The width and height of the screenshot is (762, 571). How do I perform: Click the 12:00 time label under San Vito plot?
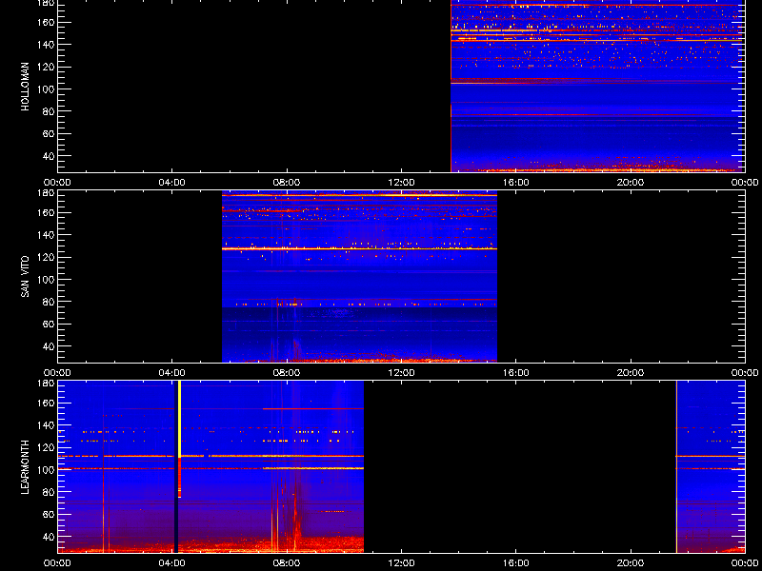(401, 373)
